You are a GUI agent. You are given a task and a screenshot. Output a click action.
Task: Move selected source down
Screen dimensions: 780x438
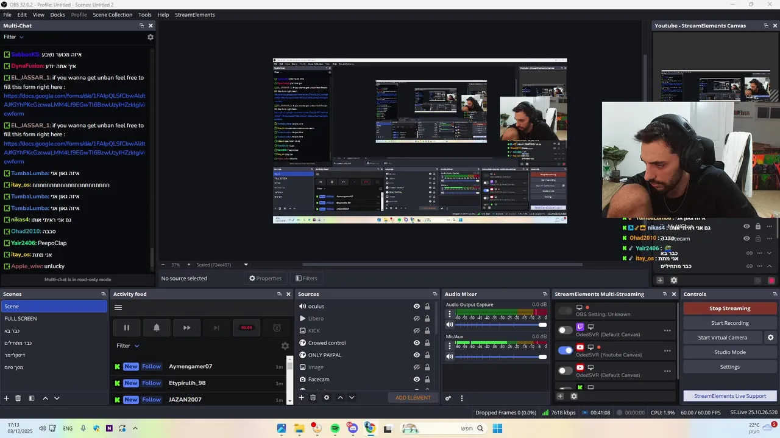tap(352, 398)
